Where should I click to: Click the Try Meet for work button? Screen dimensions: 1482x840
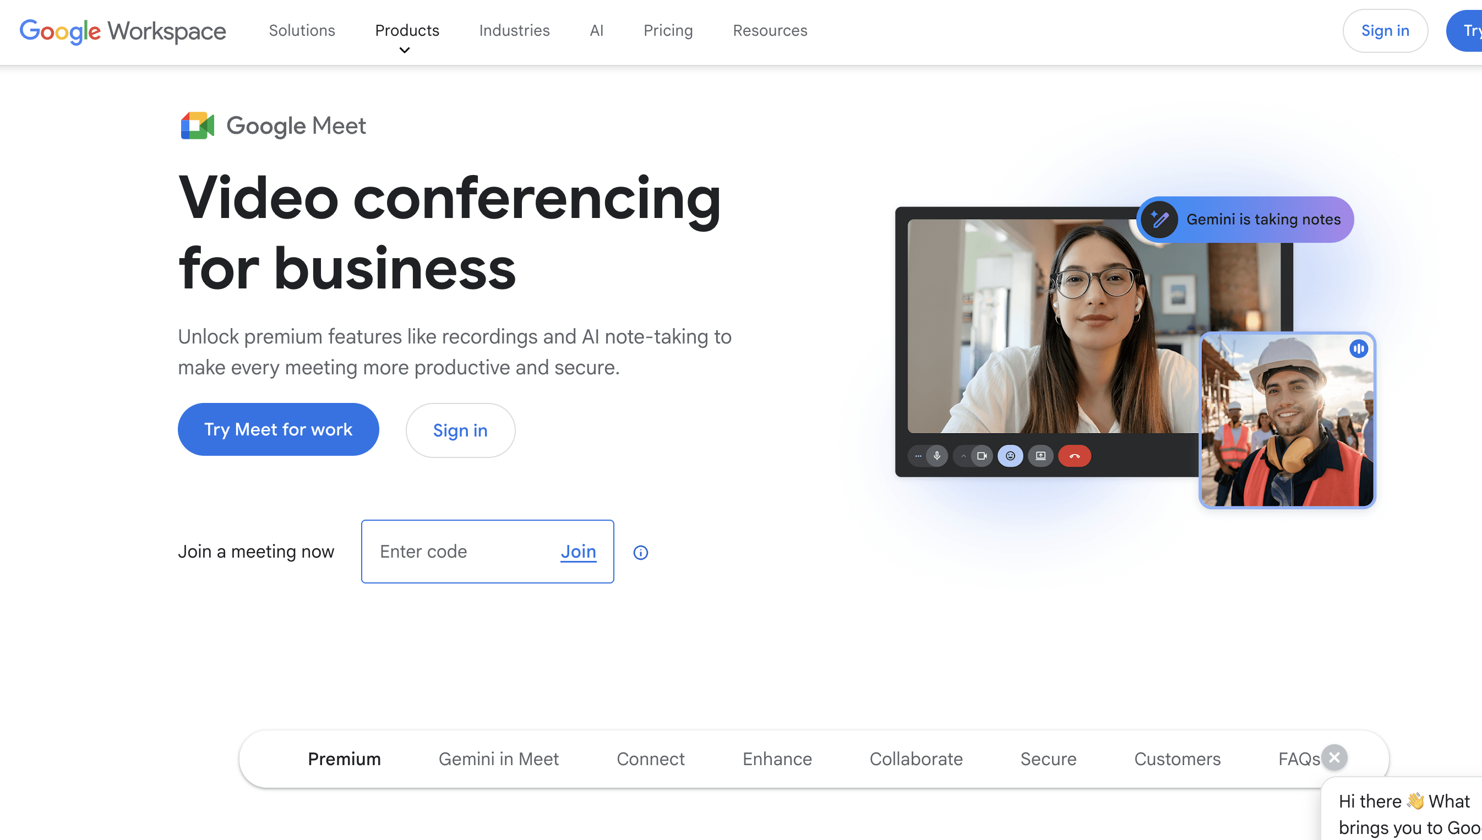[278, 429]
